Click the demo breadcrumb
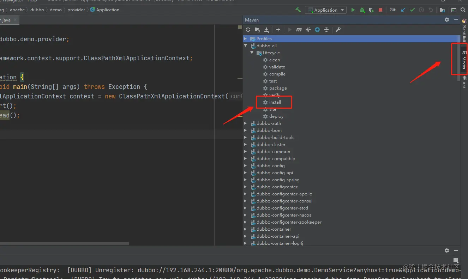The width and height of the screenshot is (468, 279). (56, 10)
